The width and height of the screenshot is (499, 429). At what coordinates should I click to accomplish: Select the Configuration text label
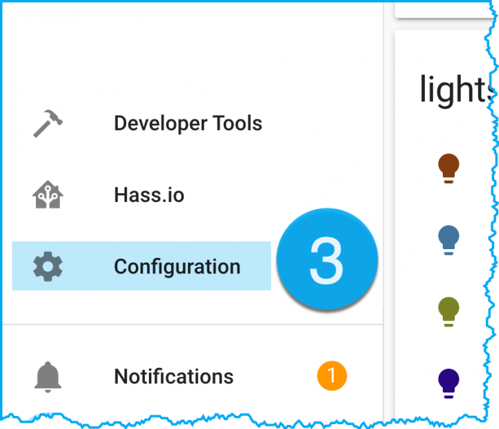(177, 266)
